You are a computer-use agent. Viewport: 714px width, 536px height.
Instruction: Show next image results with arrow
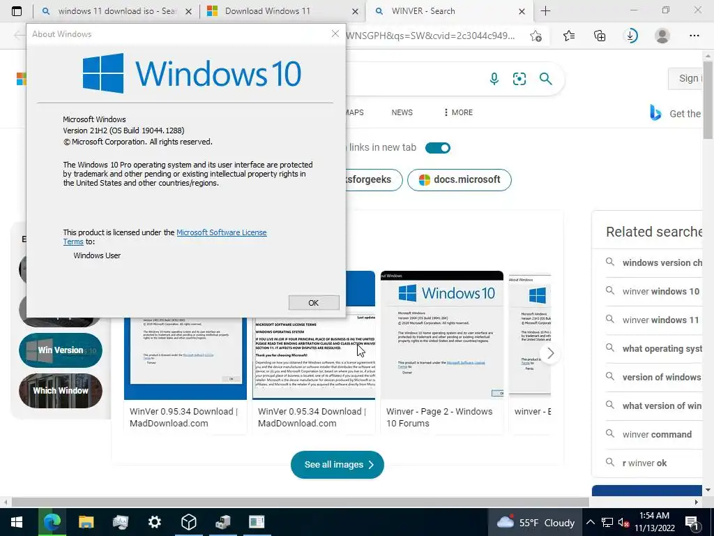550,353
